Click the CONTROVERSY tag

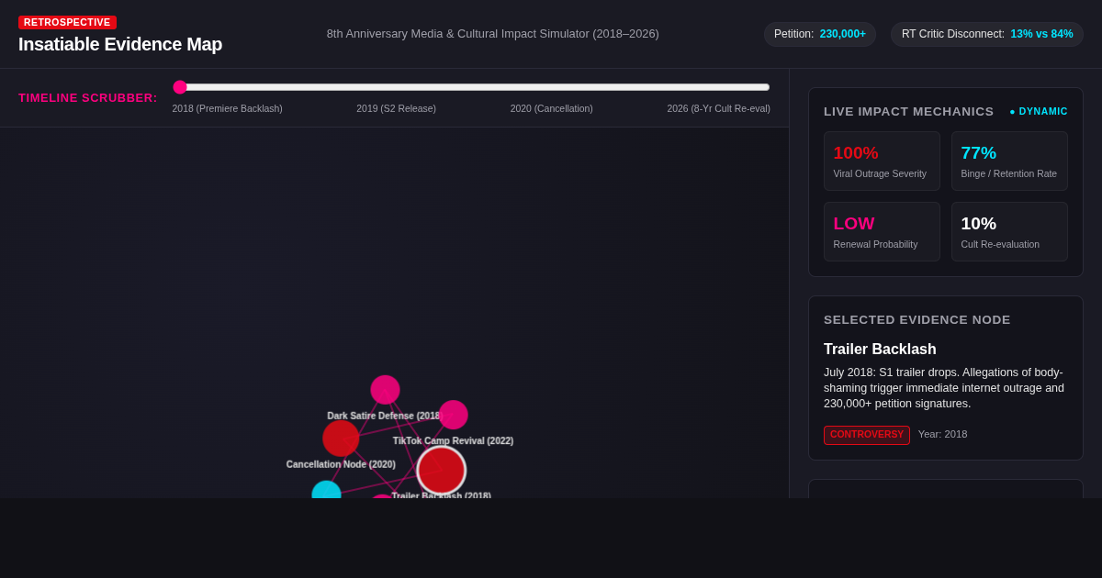coord(867,435)
